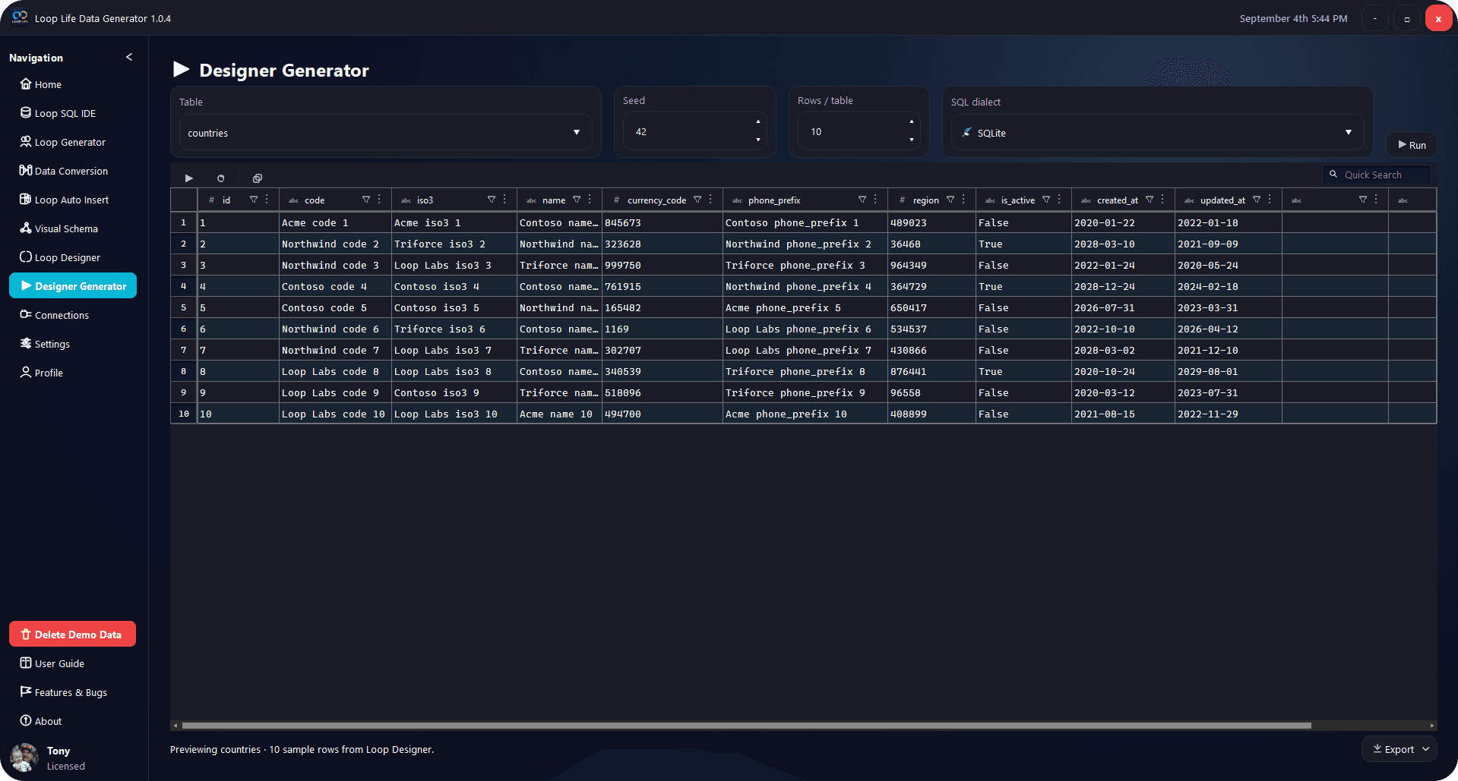The height and width of the screenshot is (781, 1458).
Task: Click the Delete Demo Data button
Action: pos(73,635)
